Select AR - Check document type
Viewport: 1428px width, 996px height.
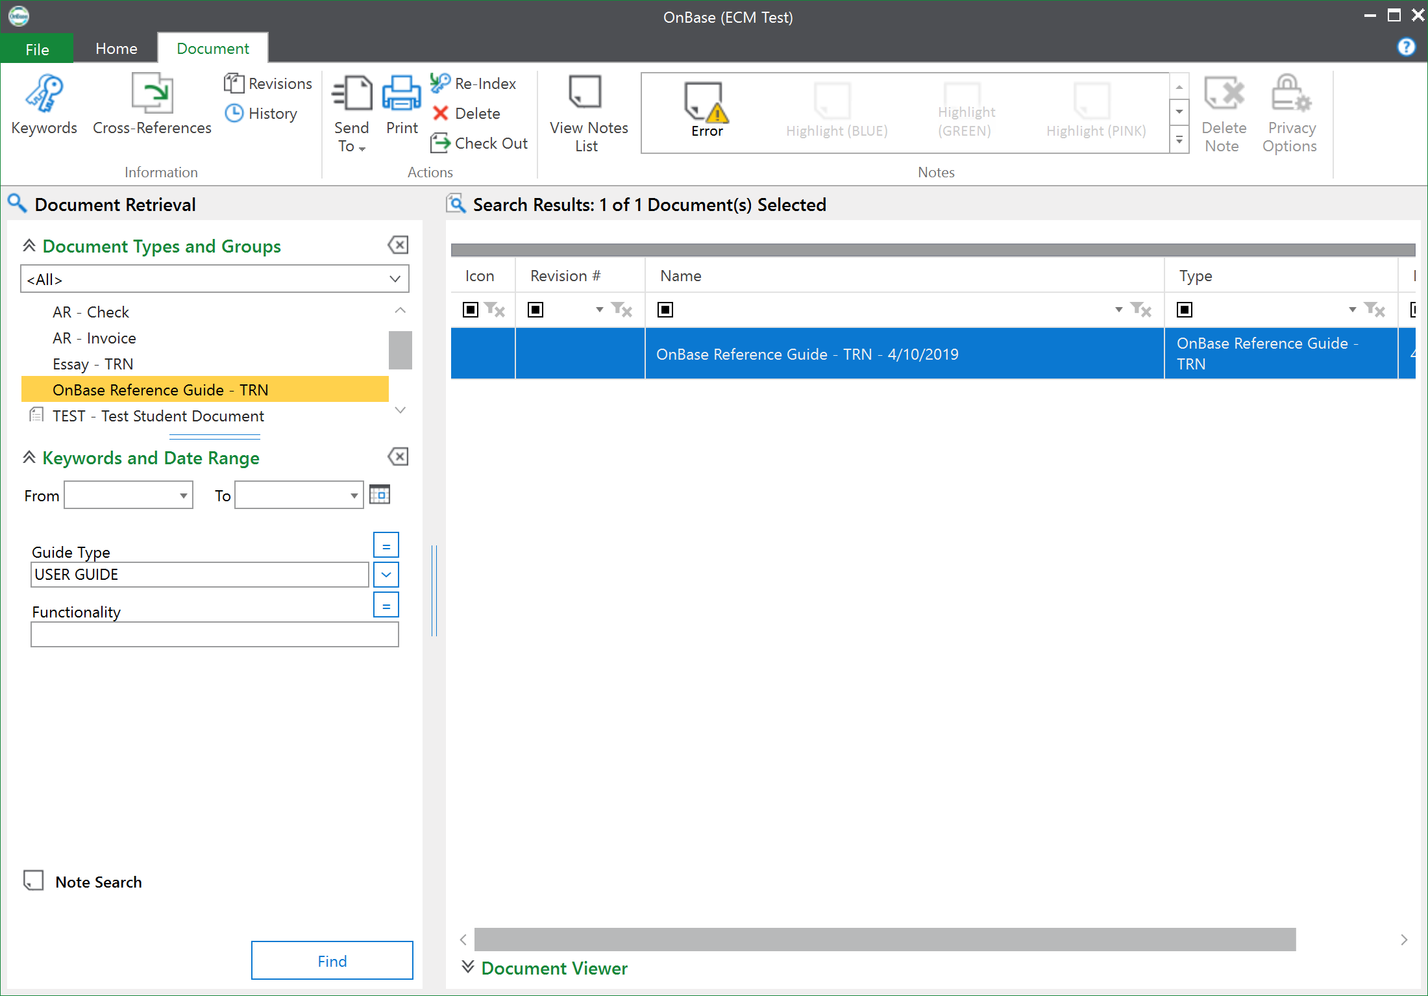click(x=91, y=312)
